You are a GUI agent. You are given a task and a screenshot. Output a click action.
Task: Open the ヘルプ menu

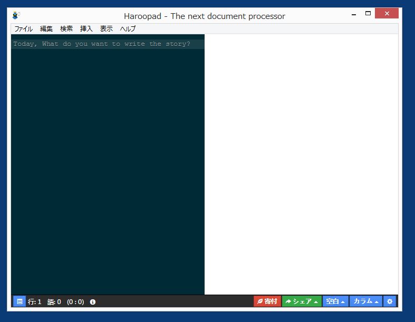(x=128, y=28)
